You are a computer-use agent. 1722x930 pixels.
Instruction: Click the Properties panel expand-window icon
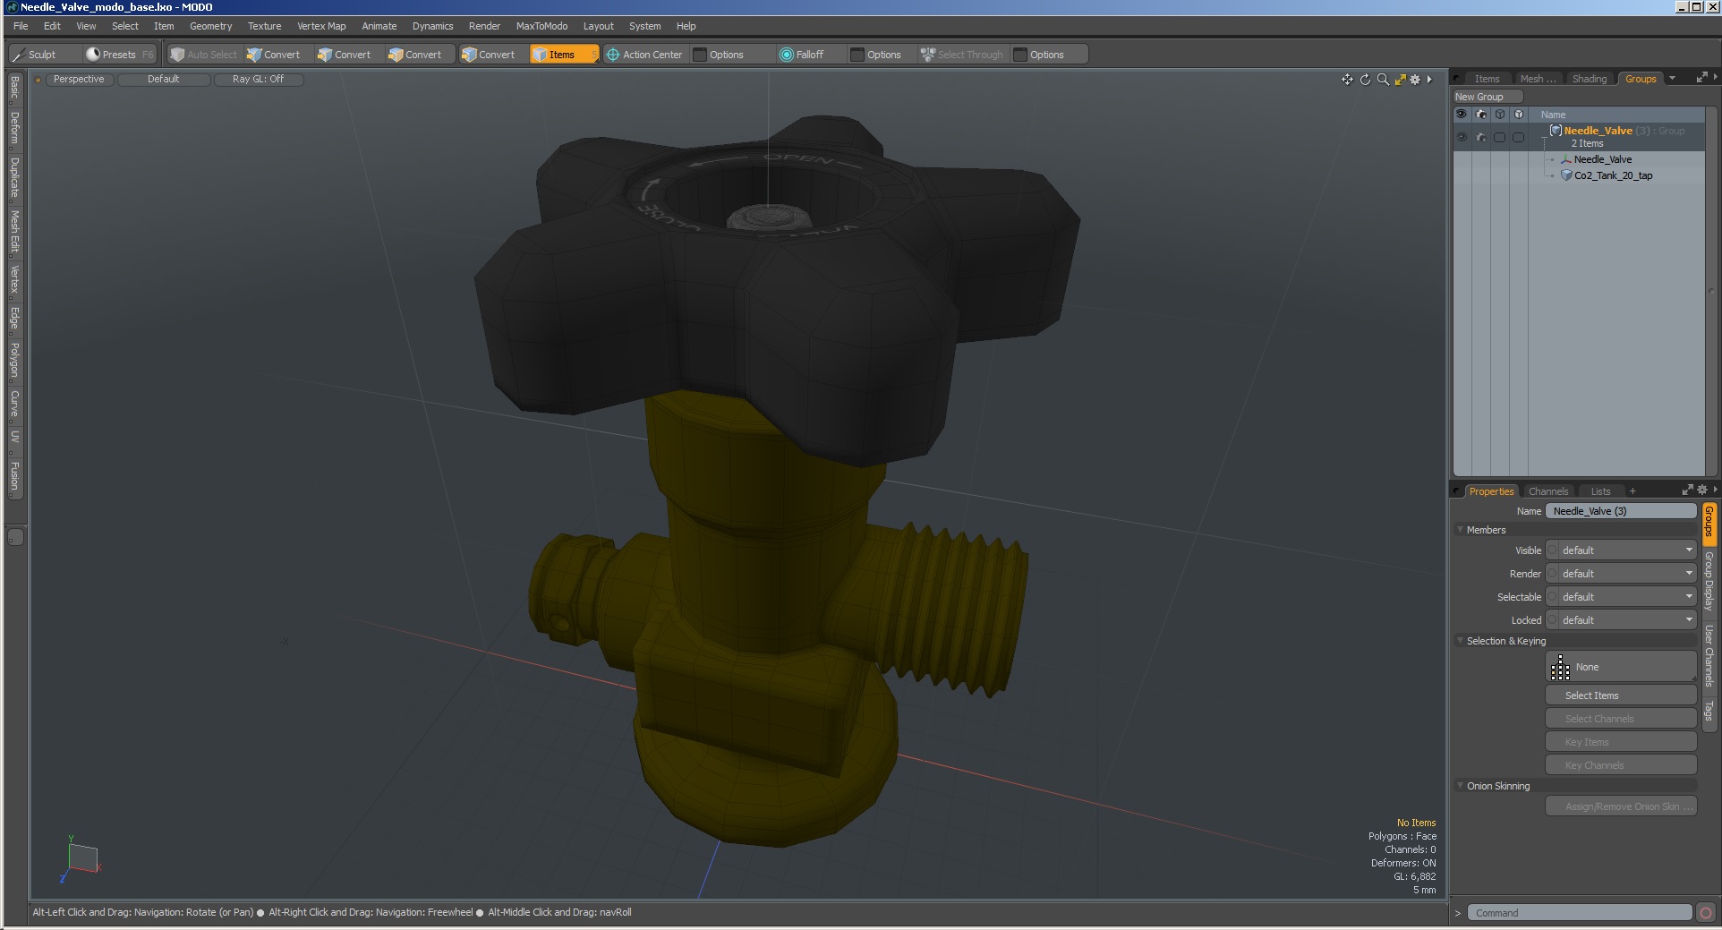[1687, 490]
